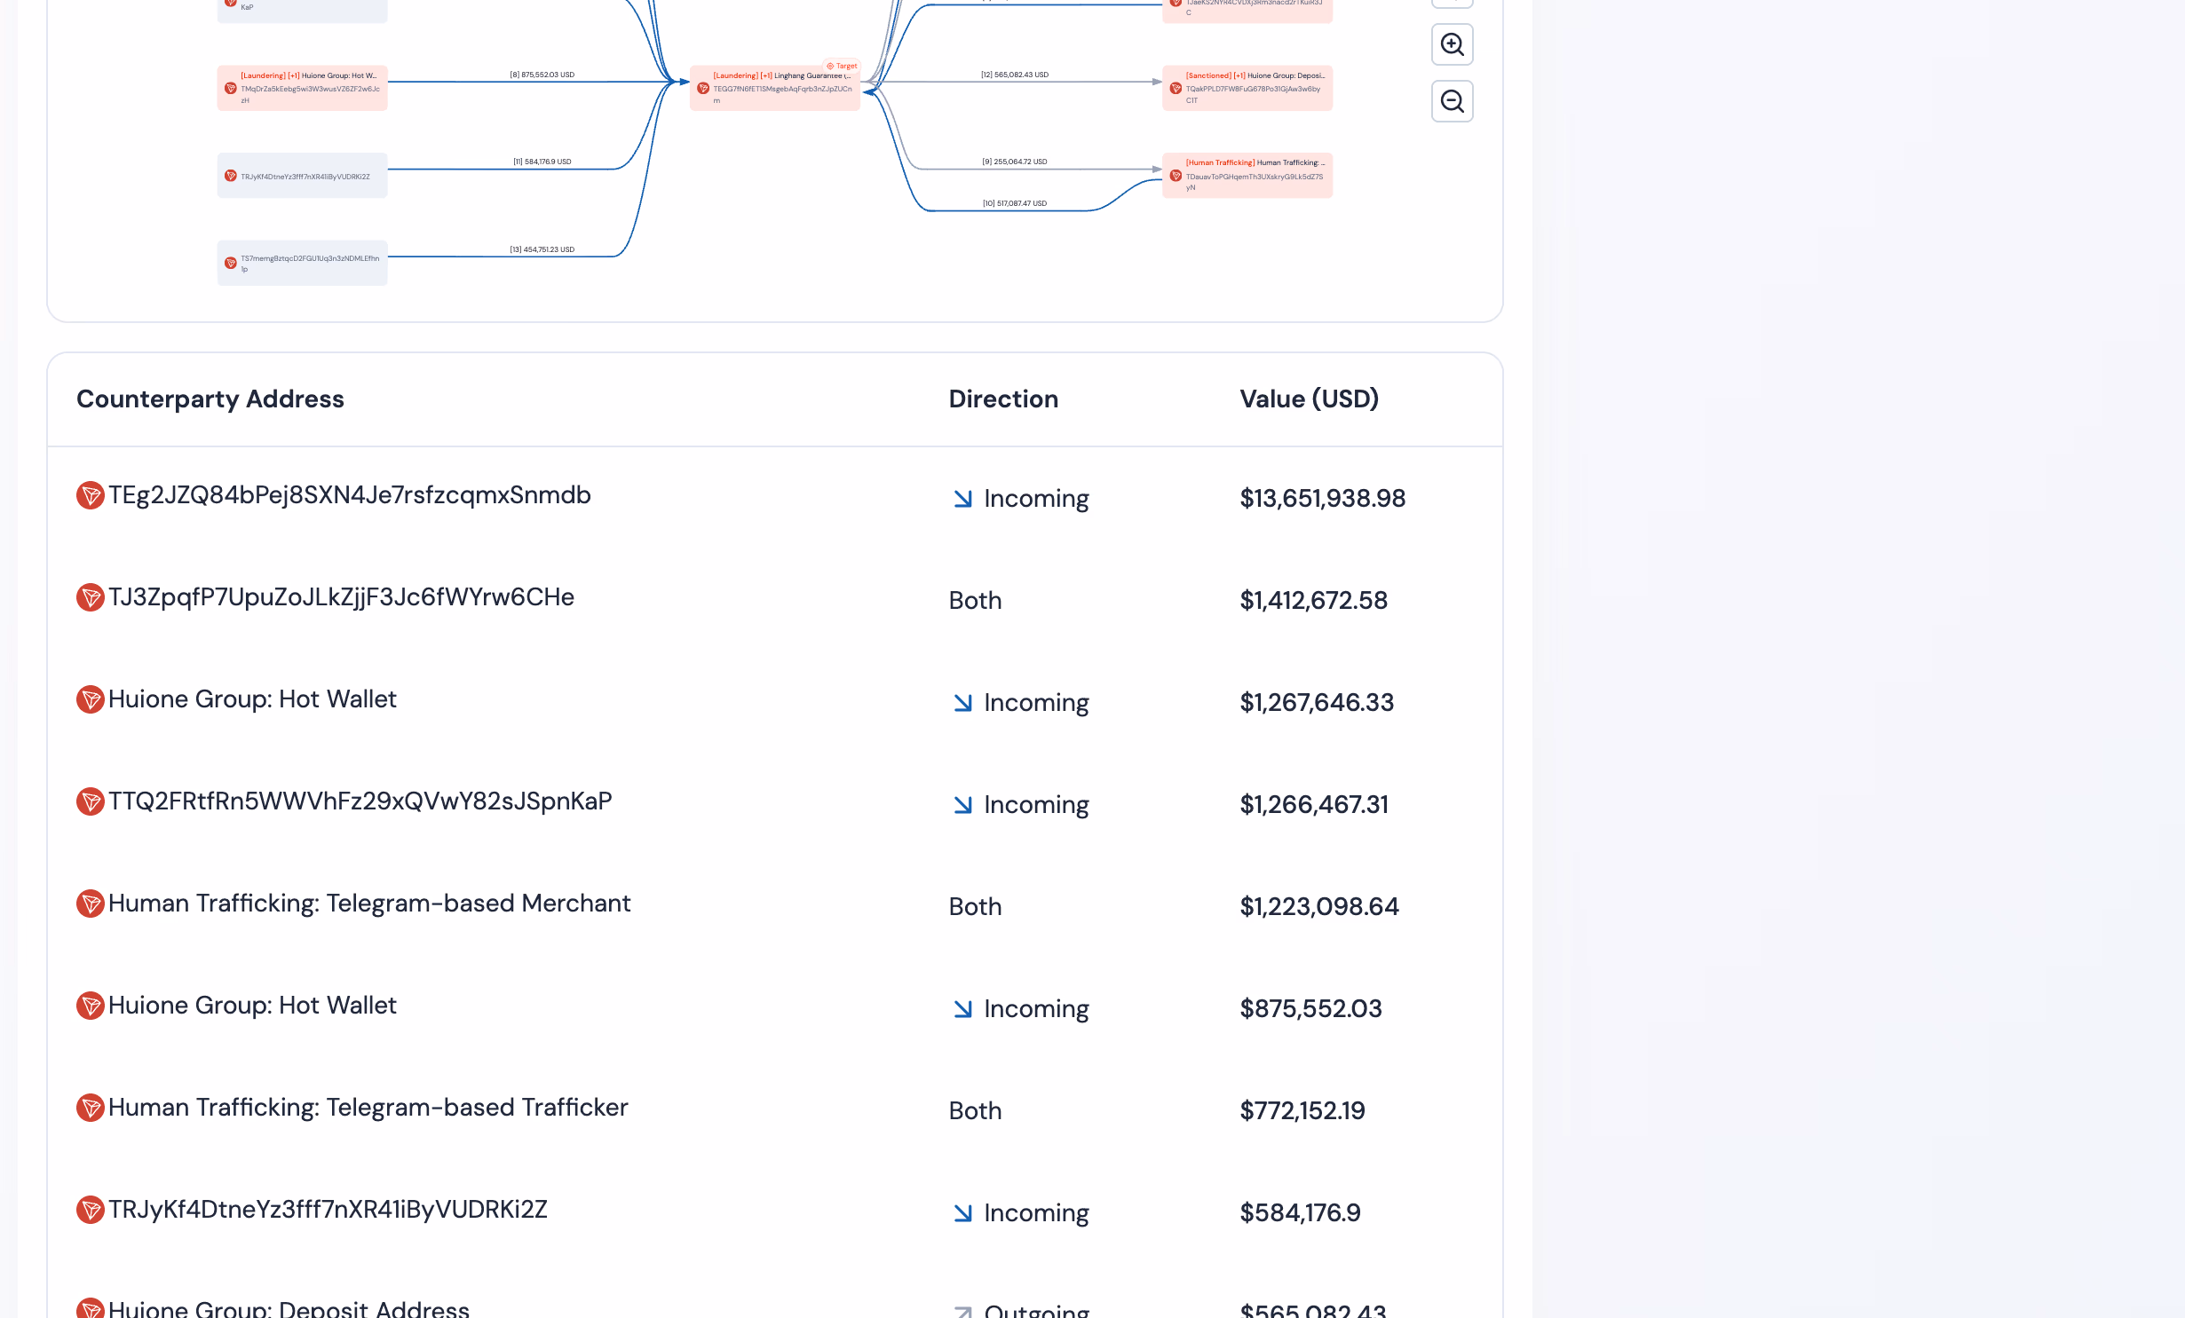
Task: Click edge label [13] 454,751.23 USD
Action: pos(542,249)
